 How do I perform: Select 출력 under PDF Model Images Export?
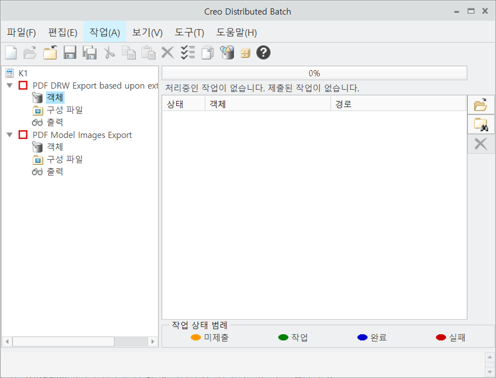pos(55,172)
